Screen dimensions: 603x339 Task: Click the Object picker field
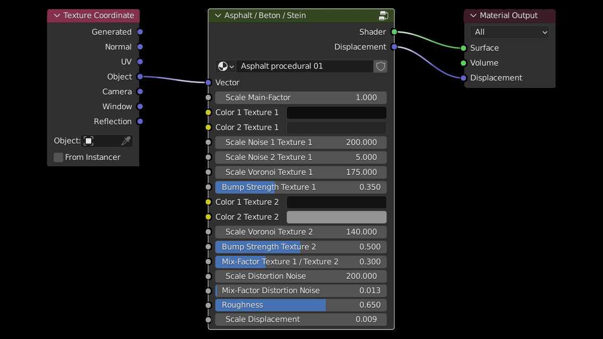pyautogui.click(x=101, y=141)
